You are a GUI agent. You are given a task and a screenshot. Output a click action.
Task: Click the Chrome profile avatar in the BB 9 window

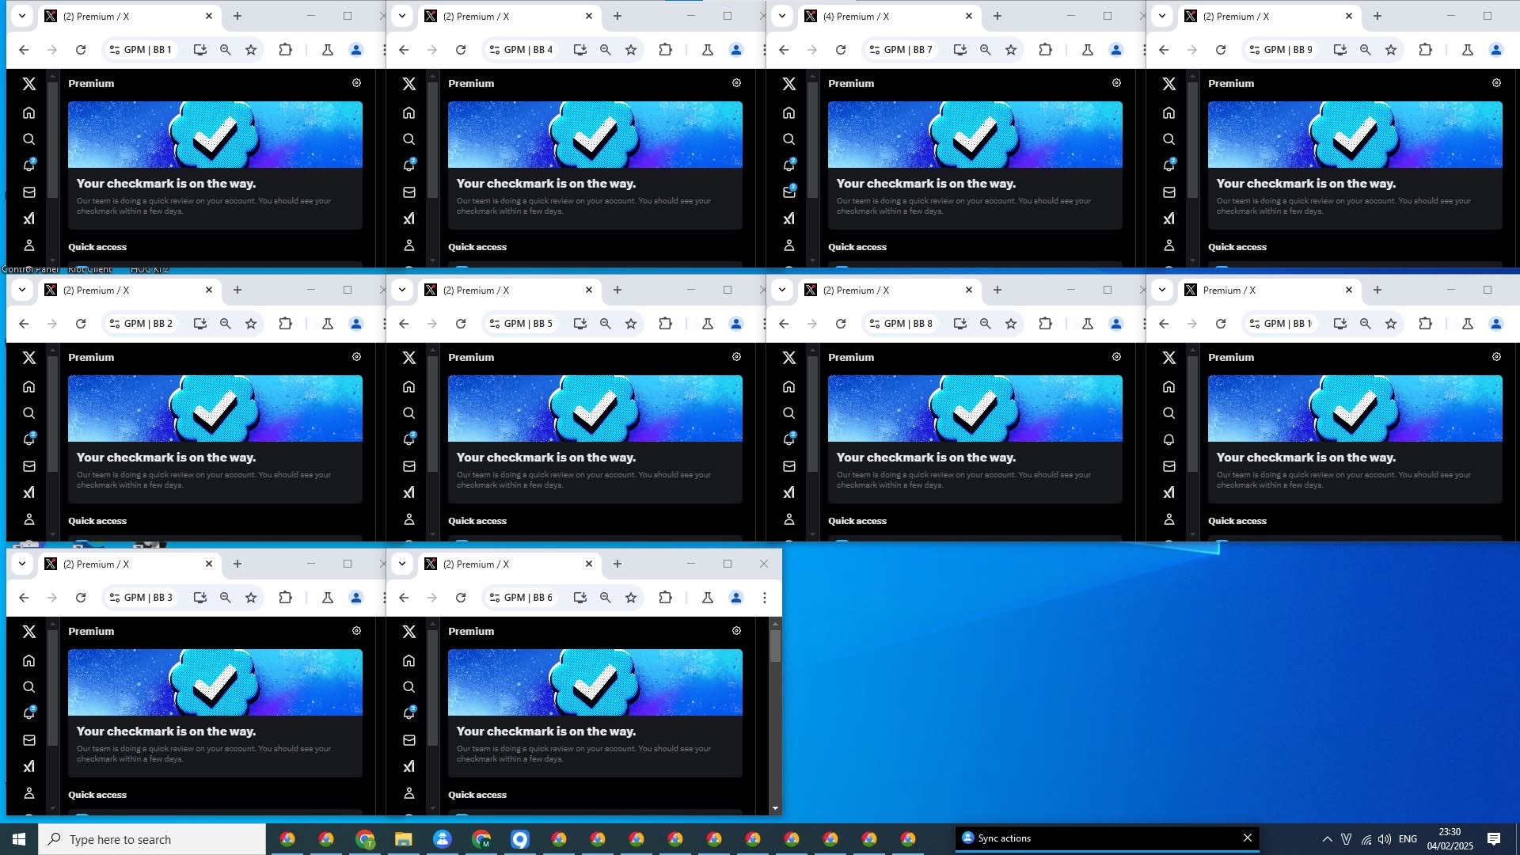[x=1496, y=50]
